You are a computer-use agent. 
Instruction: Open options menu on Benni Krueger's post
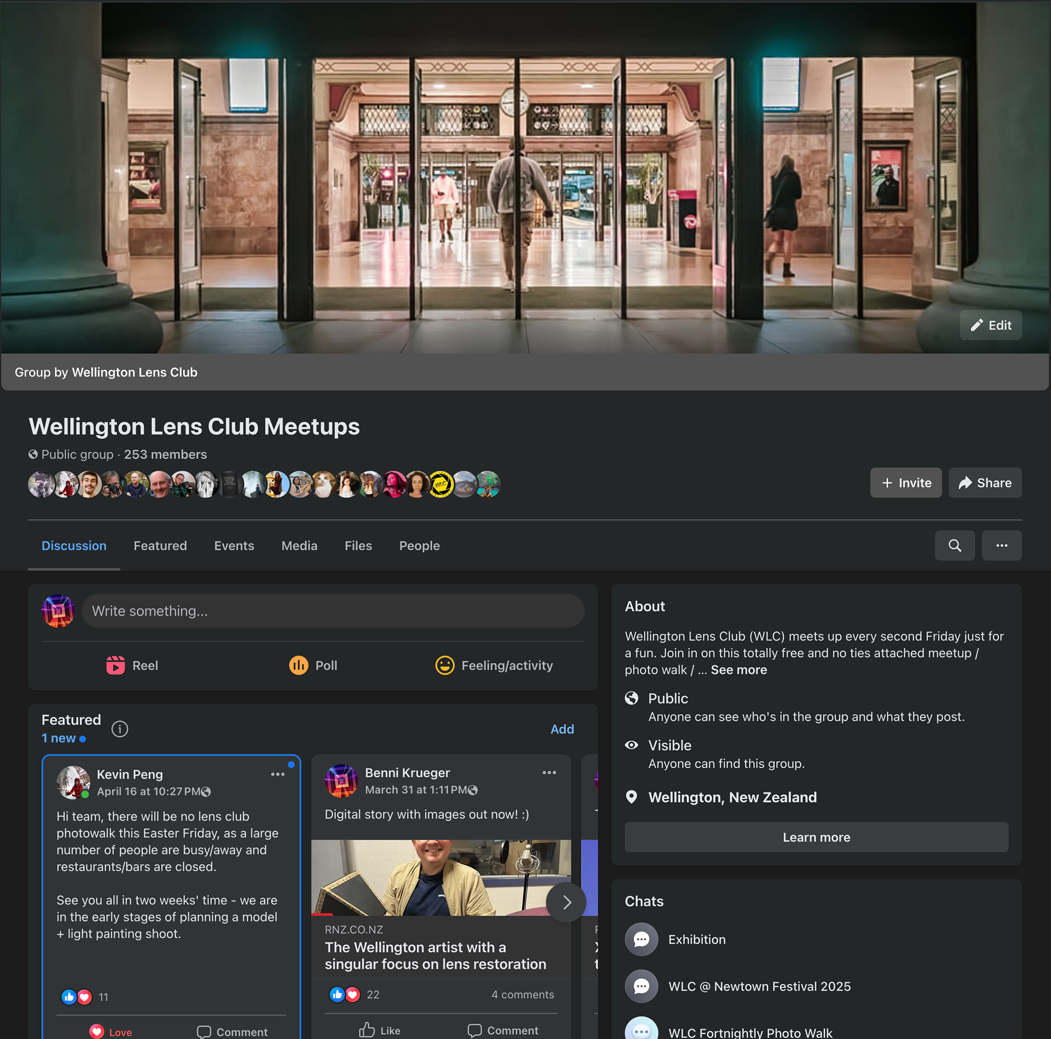coord(549,773)
